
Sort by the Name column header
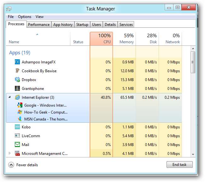pos(38,39)
